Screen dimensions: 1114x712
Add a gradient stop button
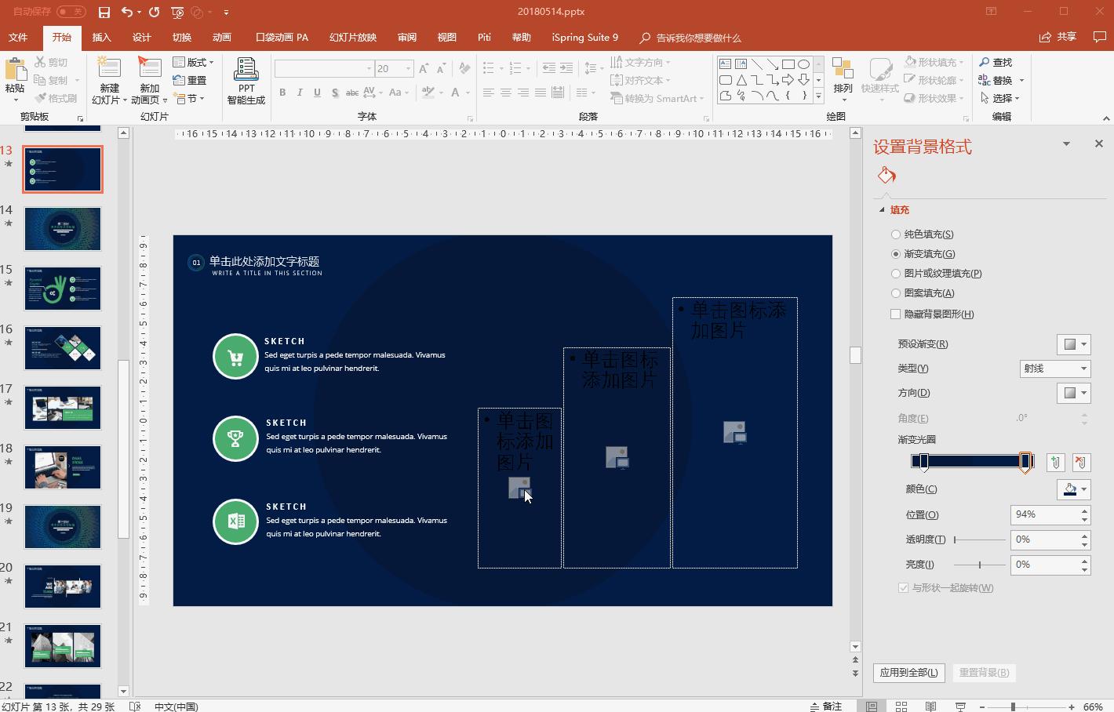(x=1055, y=462)
